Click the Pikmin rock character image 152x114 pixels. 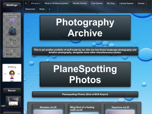pos(12,31)
